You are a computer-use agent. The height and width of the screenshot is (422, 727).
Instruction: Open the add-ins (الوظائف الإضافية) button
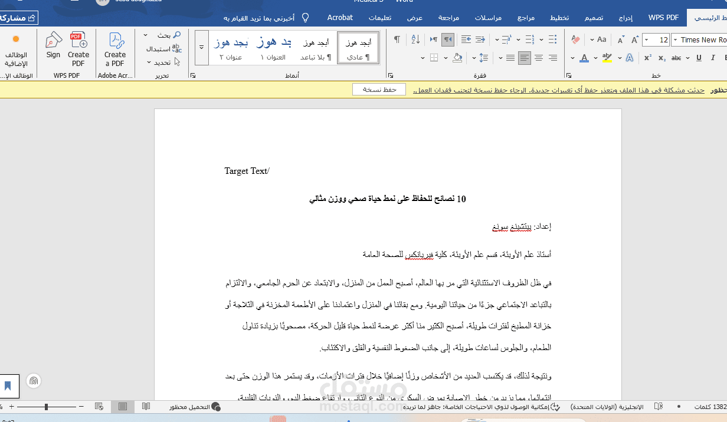[x=16, y=51]
